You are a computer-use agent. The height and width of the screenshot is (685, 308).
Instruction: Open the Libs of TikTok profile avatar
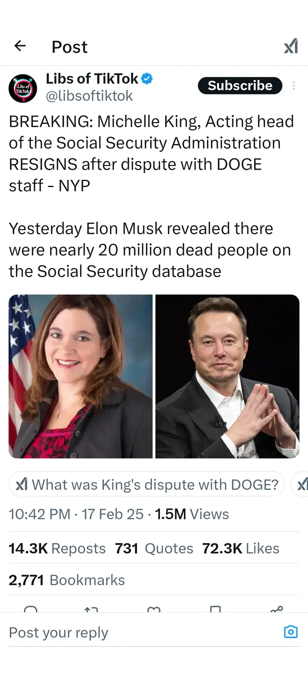23,89
